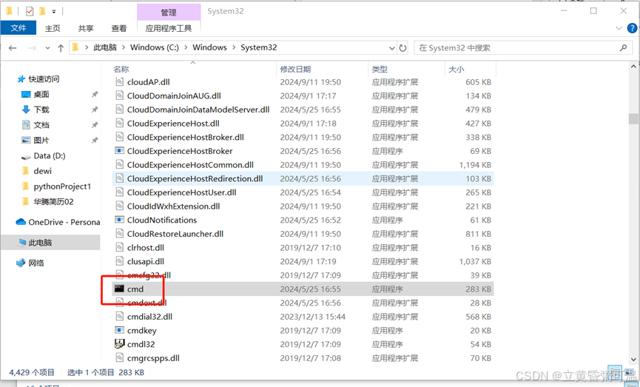The image size is (640, 387).
Task: Select the clrhost.dll file
Action: click(303, 248)
